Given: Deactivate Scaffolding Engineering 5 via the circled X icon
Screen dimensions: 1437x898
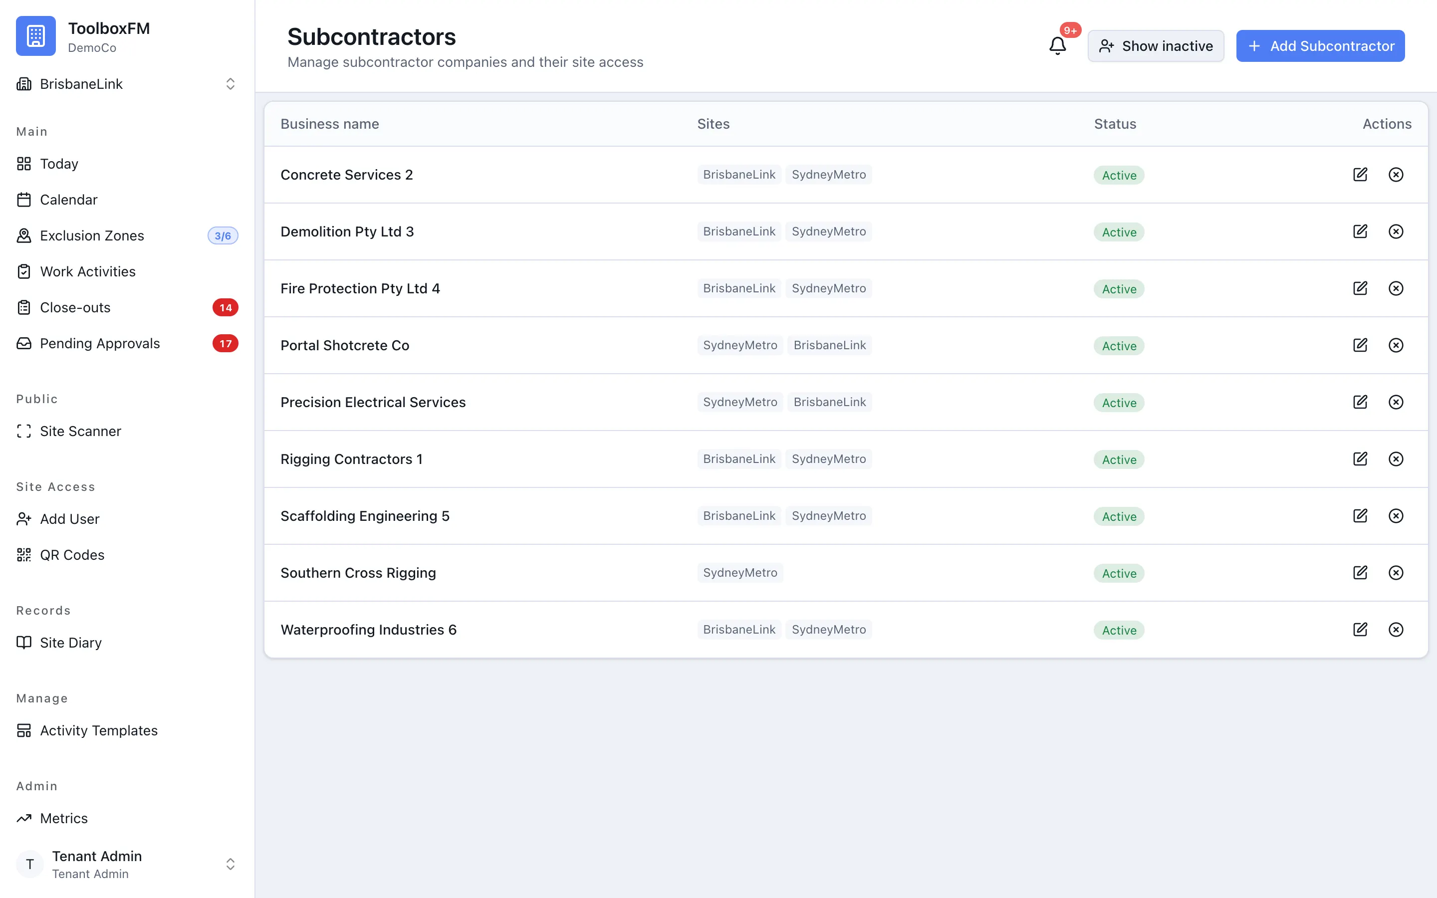Looking at the screenshot, I should pos(1396,516).
